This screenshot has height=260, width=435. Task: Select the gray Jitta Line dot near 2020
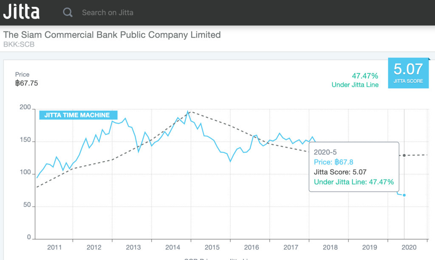click(404, 155)
